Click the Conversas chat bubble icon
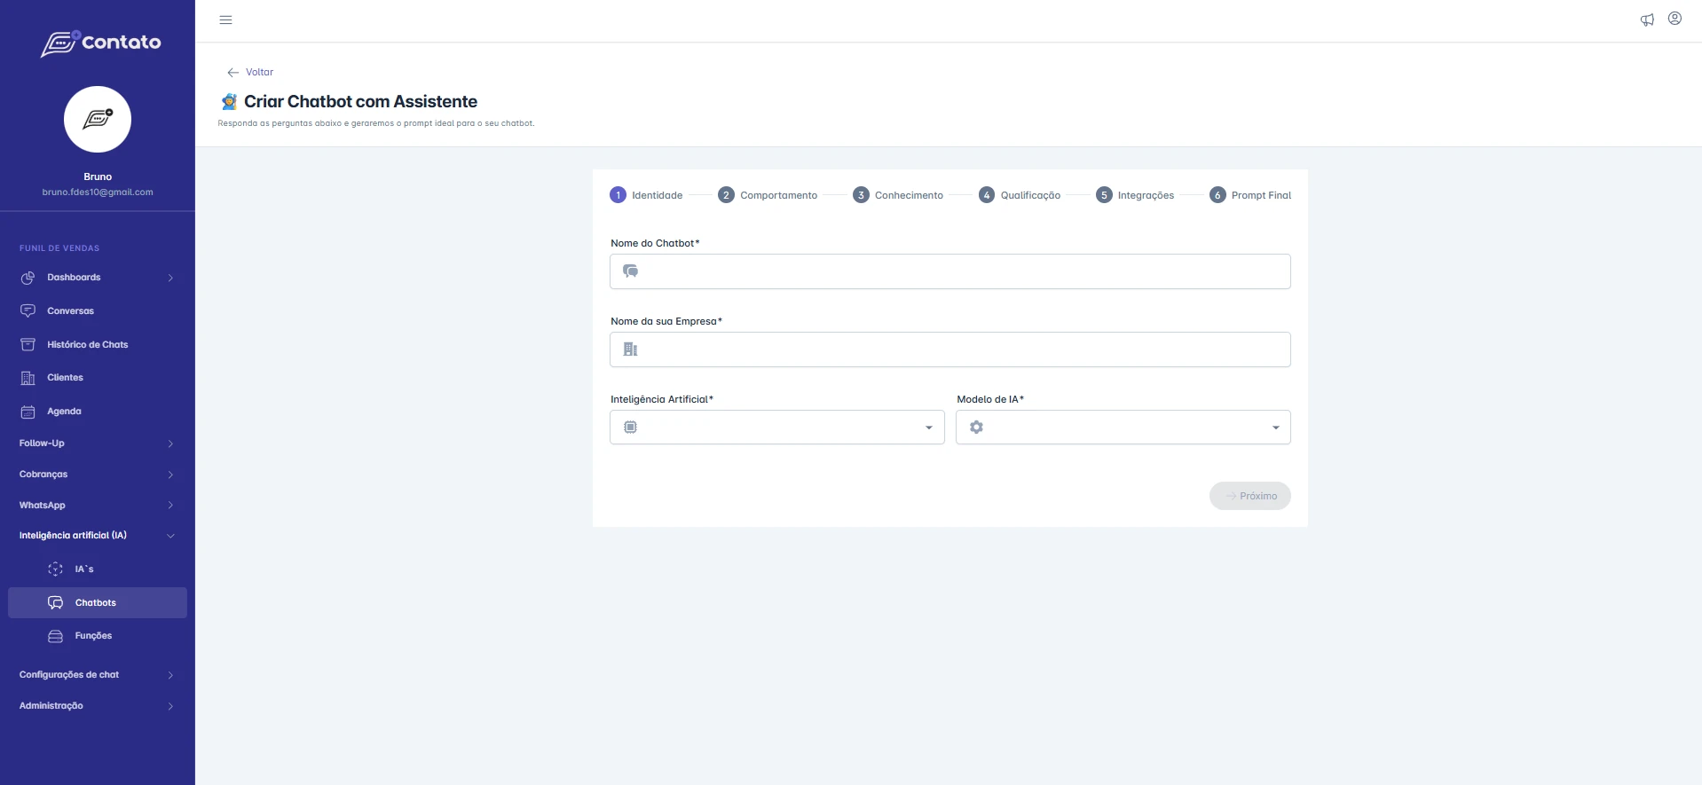The image size is (1702, 785). (x=28, y=311)
